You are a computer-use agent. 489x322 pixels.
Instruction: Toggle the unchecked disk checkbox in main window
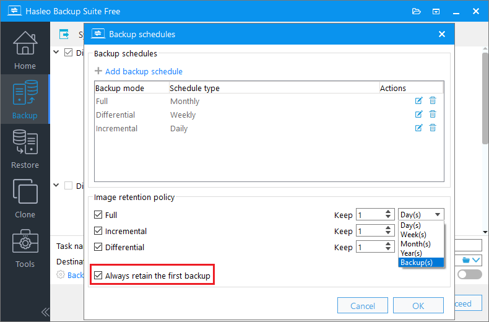tap(68, 186)
